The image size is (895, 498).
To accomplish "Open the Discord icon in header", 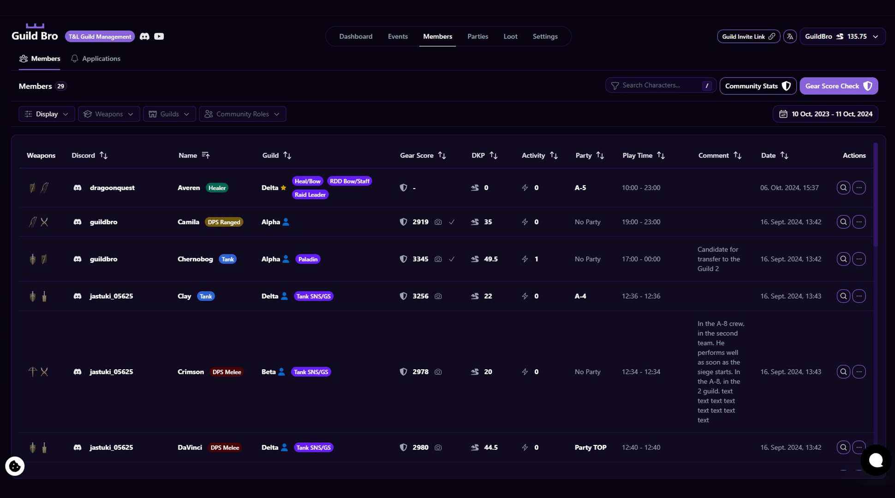I will [x=144, y=36].
